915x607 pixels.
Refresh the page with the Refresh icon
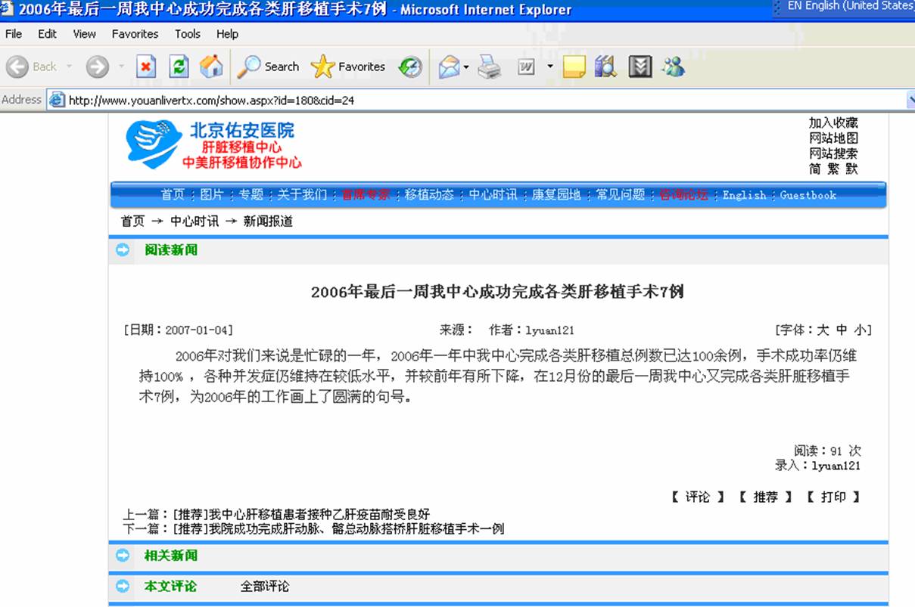pyautogui.click(x=179, y=67)
